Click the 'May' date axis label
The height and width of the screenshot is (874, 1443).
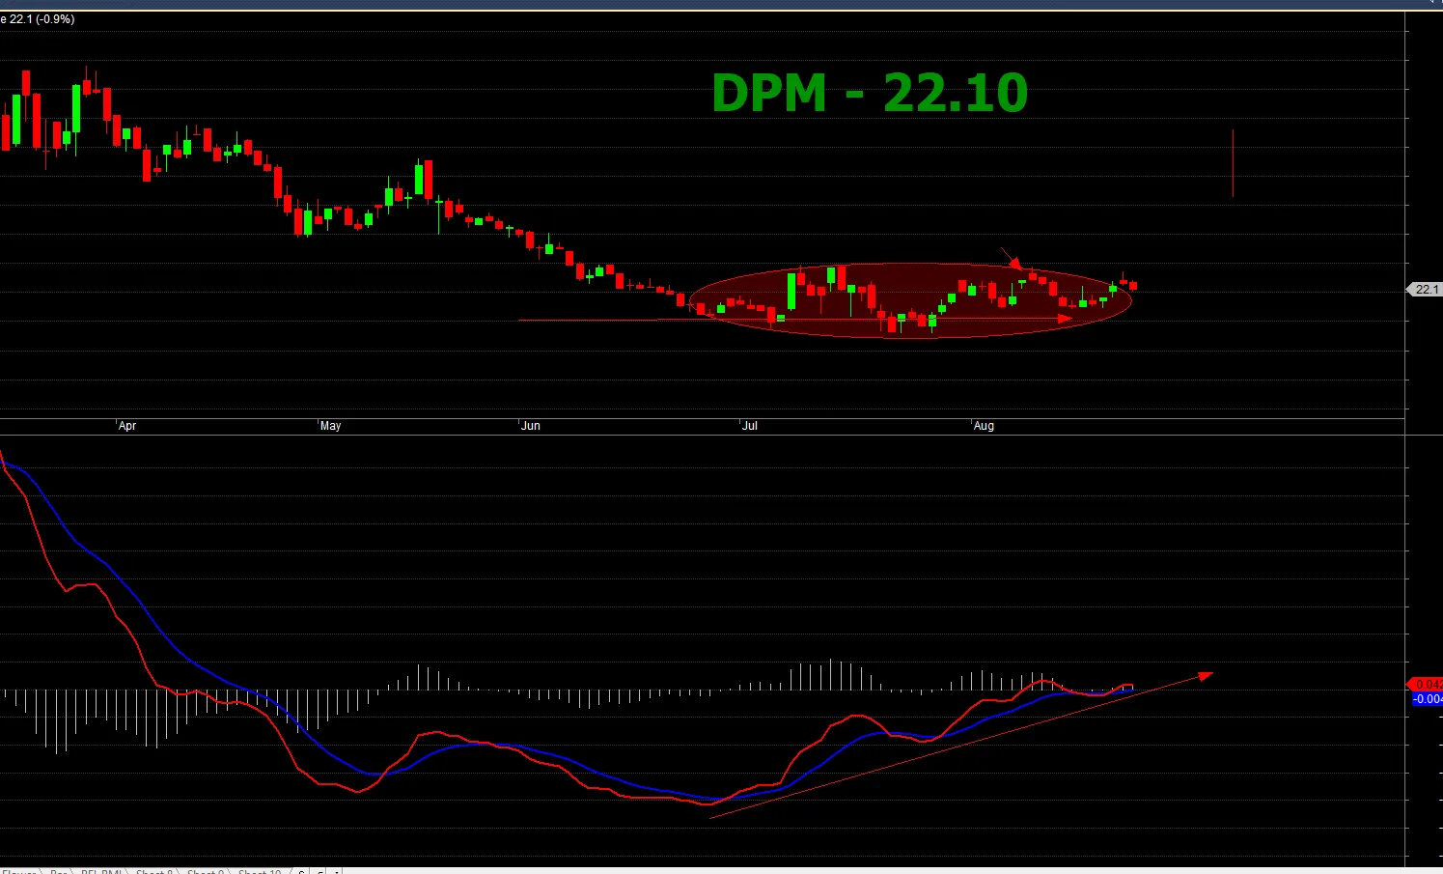click(x=330, y=426)
